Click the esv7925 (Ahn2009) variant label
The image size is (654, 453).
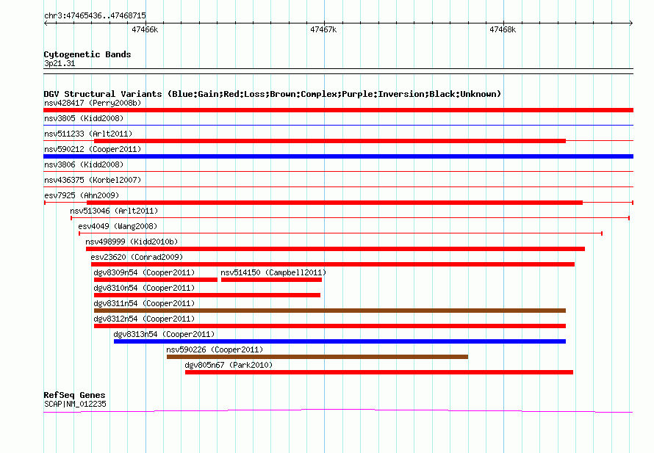82,195
